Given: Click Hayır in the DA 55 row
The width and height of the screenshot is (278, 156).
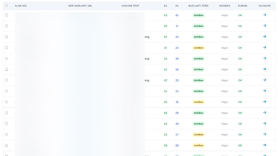Looking at the screenshot, I should (225, 26).
